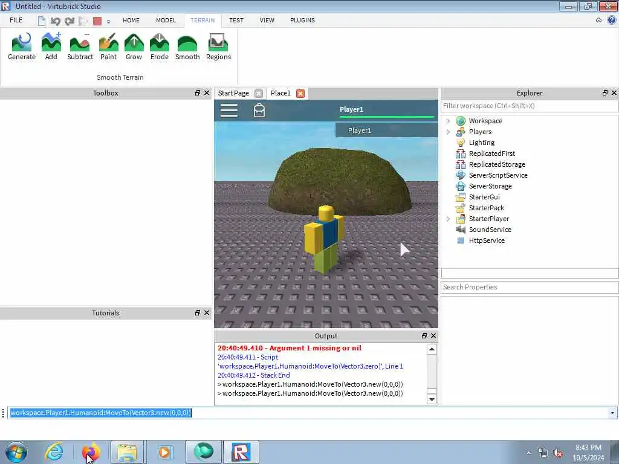Screen dimensions: 619x464
Task: Click the command bar input field
Action: 308,413
